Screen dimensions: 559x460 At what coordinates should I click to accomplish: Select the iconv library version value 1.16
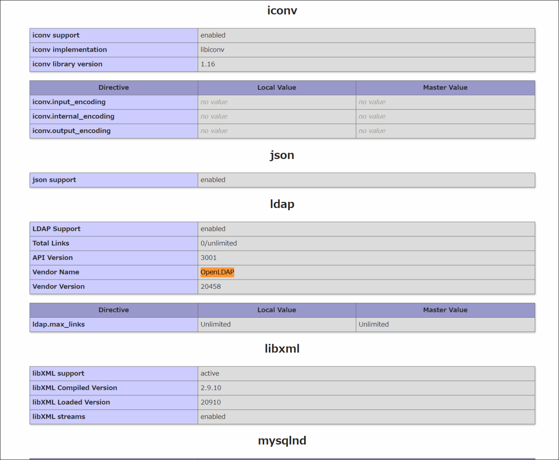(208, 64)
